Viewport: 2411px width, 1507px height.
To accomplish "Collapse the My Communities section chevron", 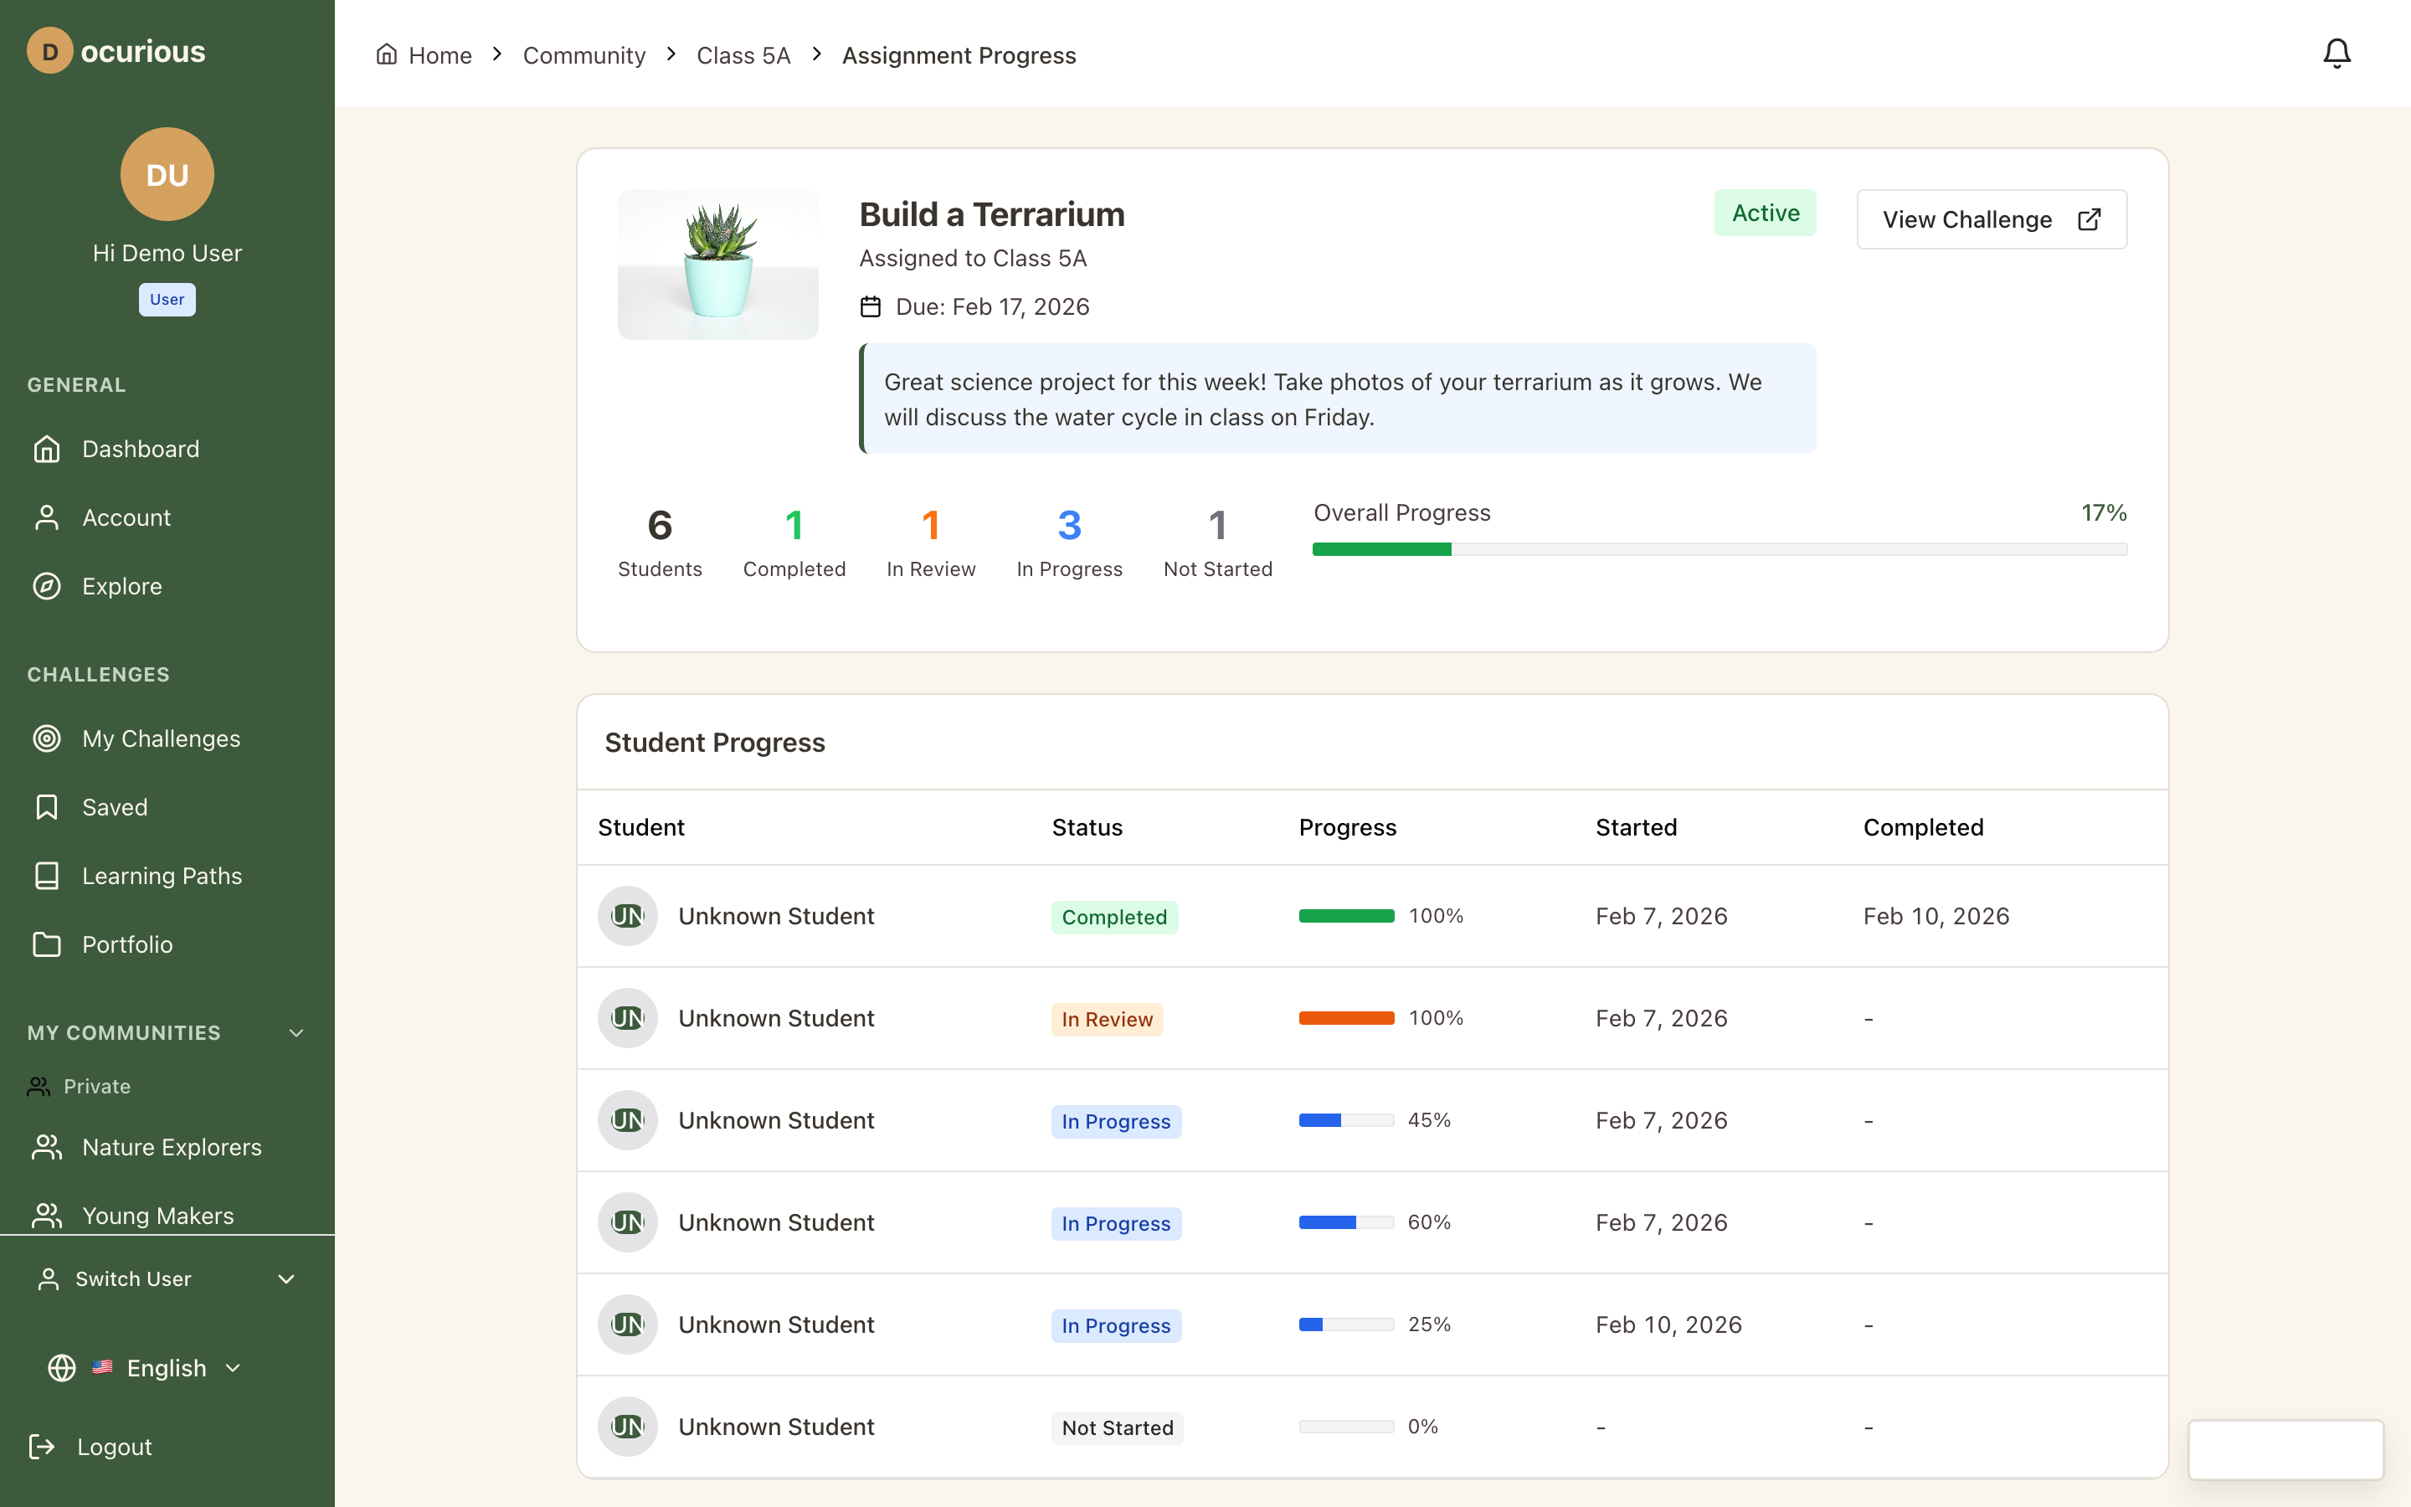I will (x=296, y=1032).
